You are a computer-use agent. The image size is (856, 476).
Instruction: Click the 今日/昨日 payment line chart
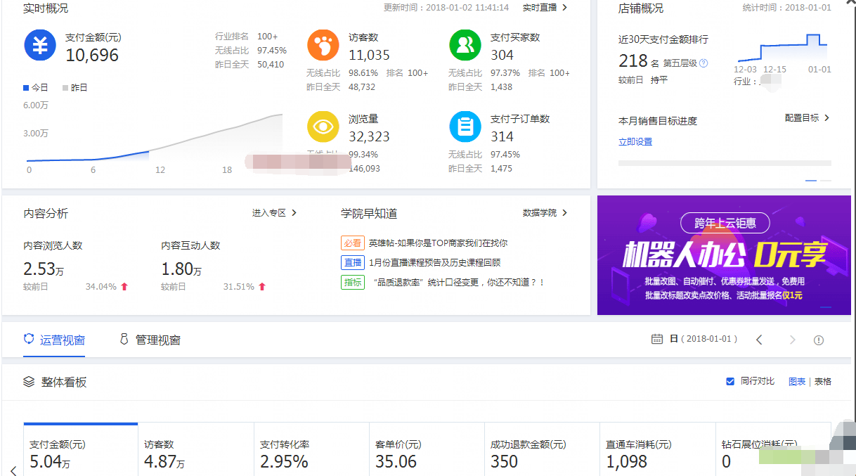click(x=153, y=137)
